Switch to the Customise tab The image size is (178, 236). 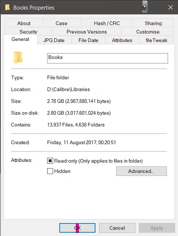(x=148, y=32)
